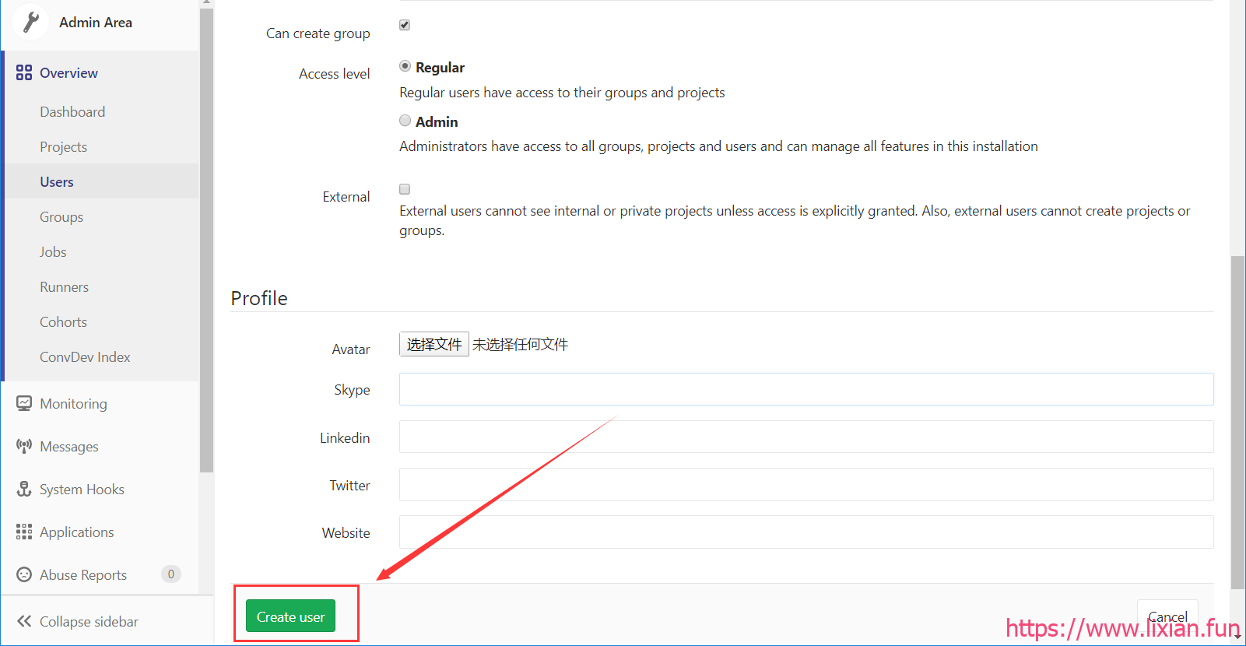Click the Abuse Reports count badge

click(x=171, y=574)
